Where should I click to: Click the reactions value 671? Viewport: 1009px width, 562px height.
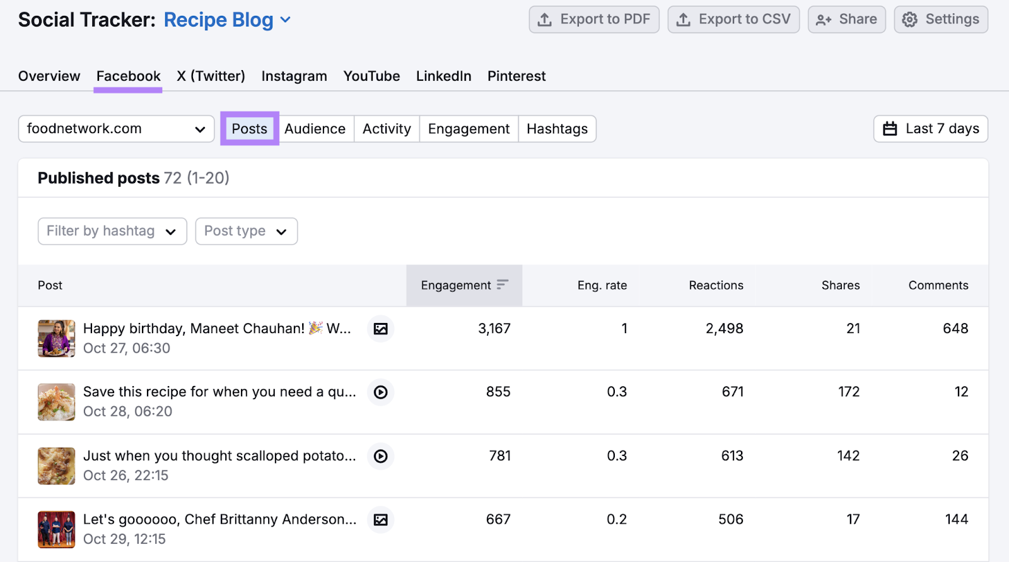click(733, 392)
